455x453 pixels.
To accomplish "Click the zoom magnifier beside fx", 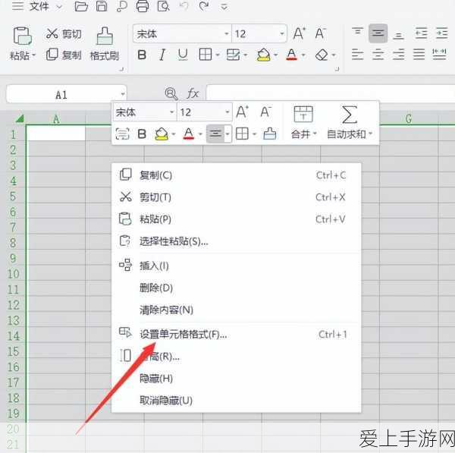I will pos(171,93).
